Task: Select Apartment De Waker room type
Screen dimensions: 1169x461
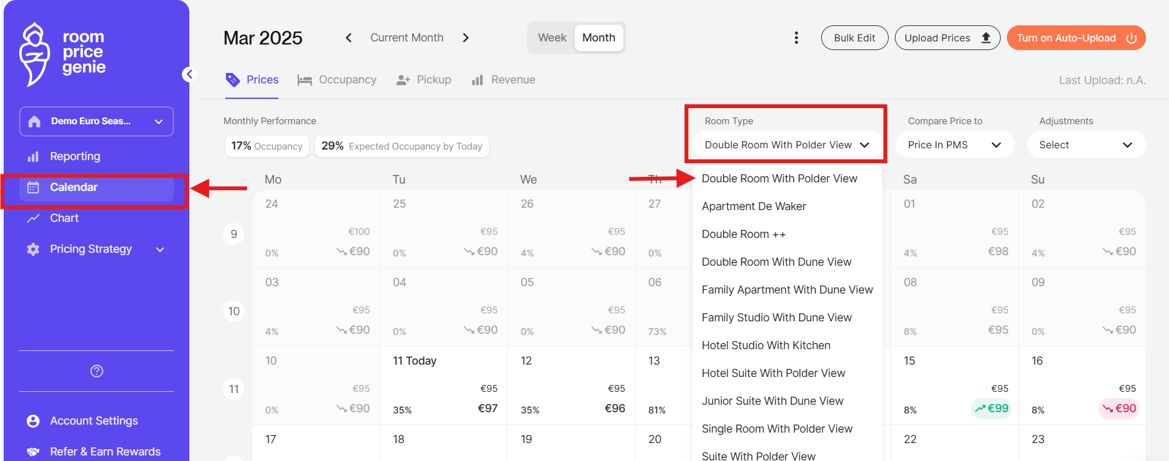Action: [754, 206]
